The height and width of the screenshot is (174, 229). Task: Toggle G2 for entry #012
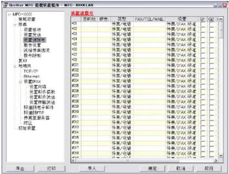211,122
